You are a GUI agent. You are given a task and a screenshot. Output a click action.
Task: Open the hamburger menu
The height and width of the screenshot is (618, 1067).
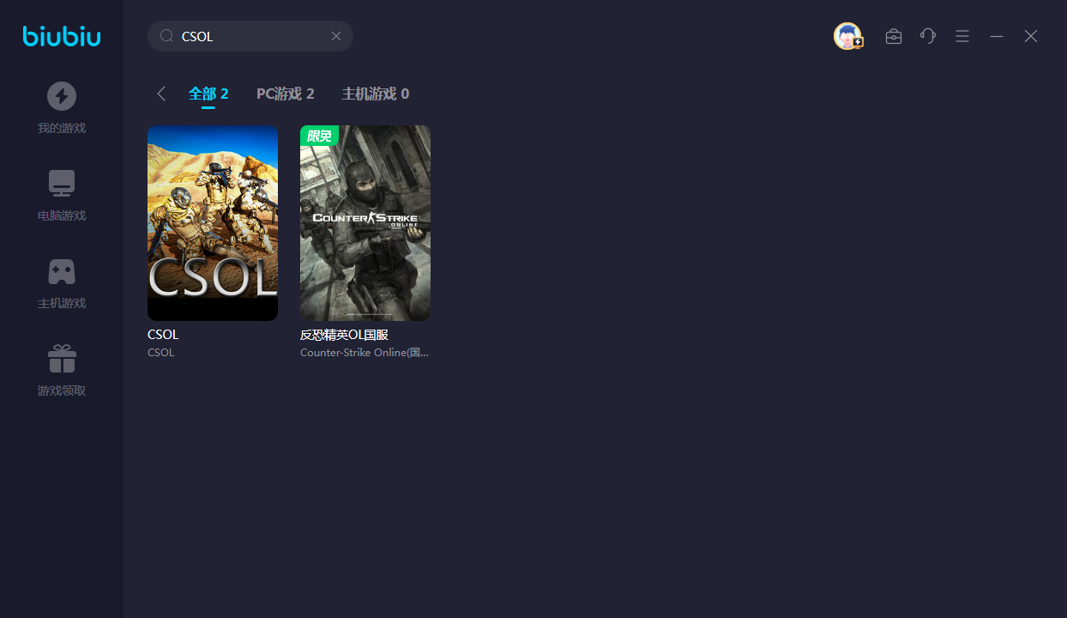pyautogui.click(x=962, y=36)
